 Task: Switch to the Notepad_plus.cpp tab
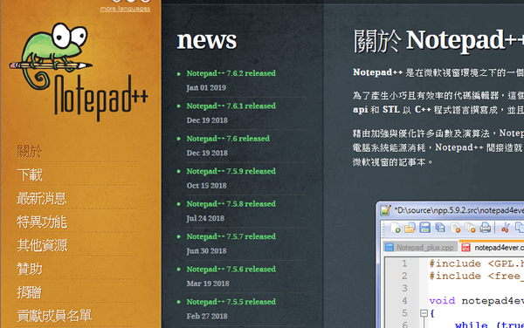(x=420, y=247)
